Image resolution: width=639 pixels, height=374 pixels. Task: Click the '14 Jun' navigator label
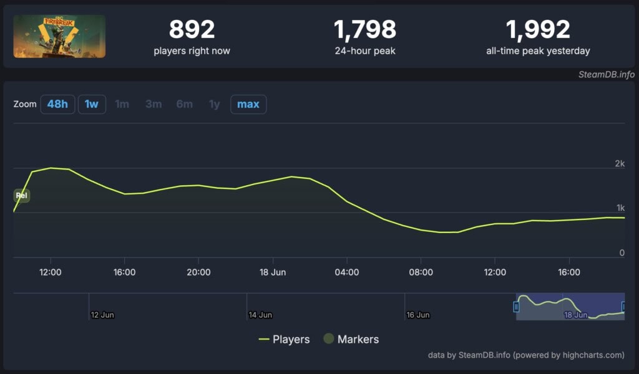260,315
